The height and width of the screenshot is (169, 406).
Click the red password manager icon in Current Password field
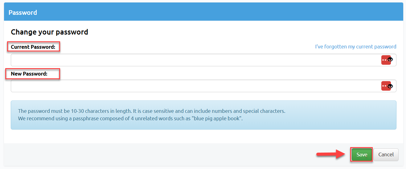[385, 60]
